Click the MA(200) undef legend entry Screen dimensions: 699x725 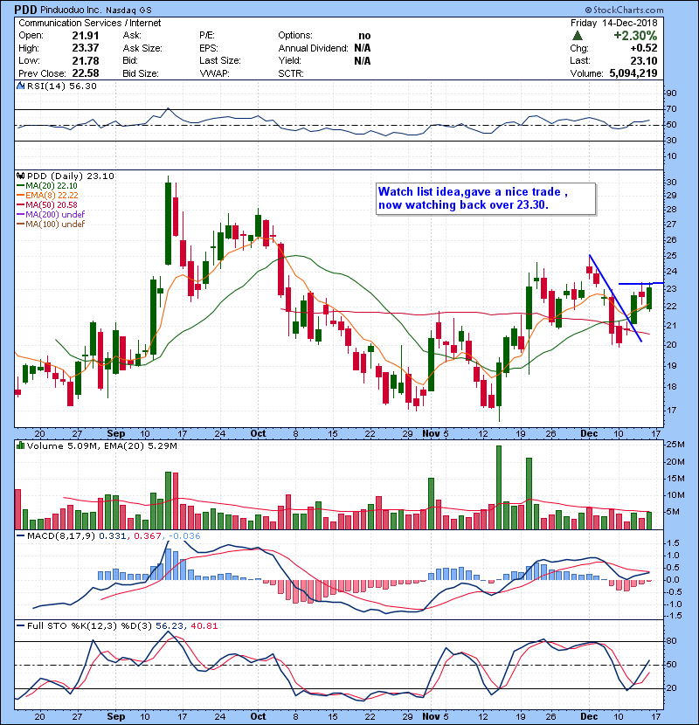55,215
